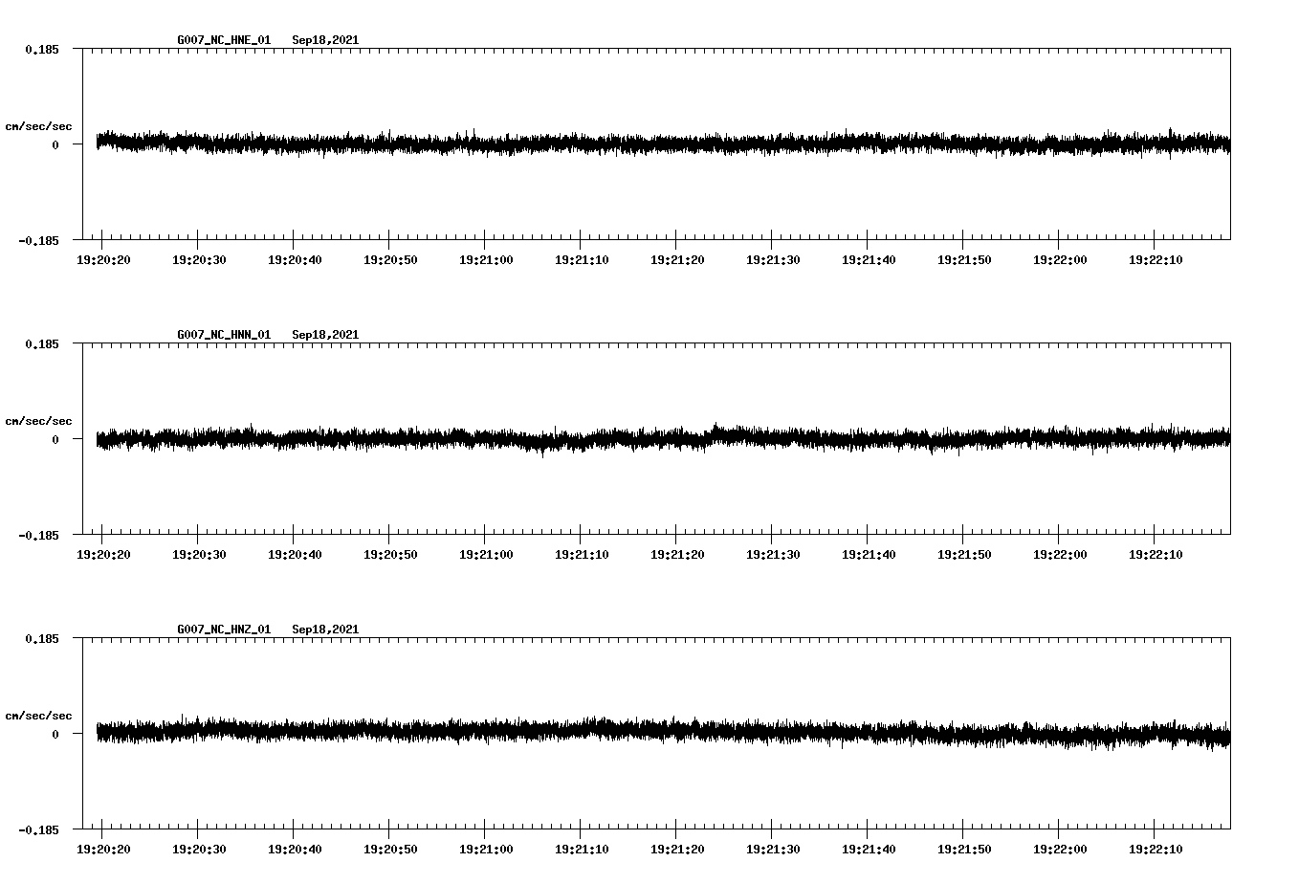The height and width of the screenshot is (884, 1299).
Task: Click the 19:21:20 time label under HNE plot
Action: 677,259
